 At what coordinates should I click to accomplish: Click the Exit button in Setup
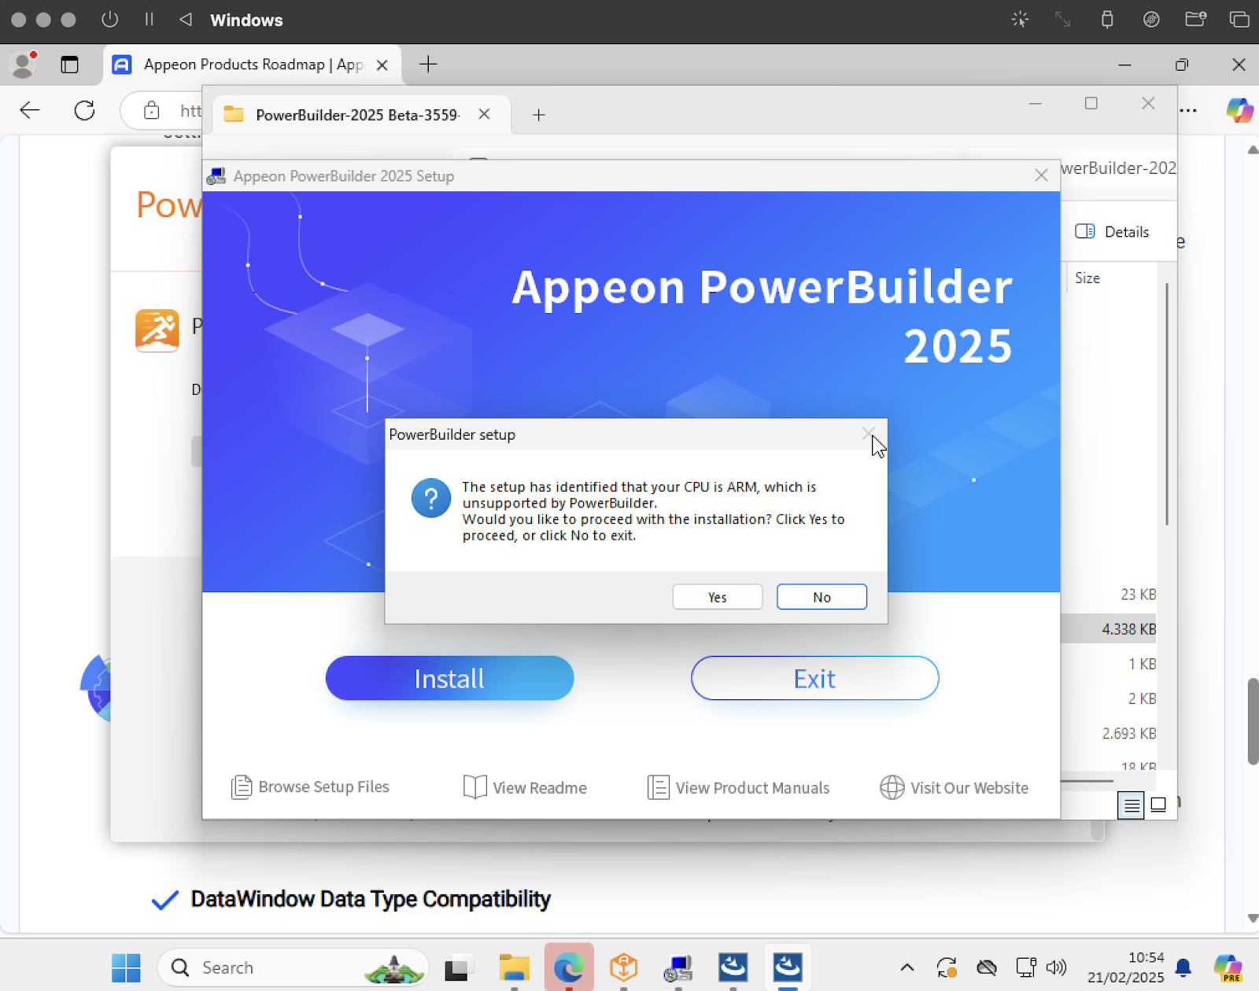[814, 678]
